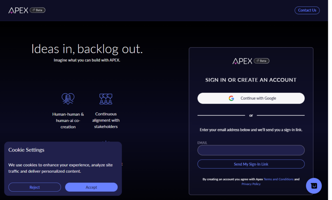Open the chat widget smiley icon

click(314, 186)
